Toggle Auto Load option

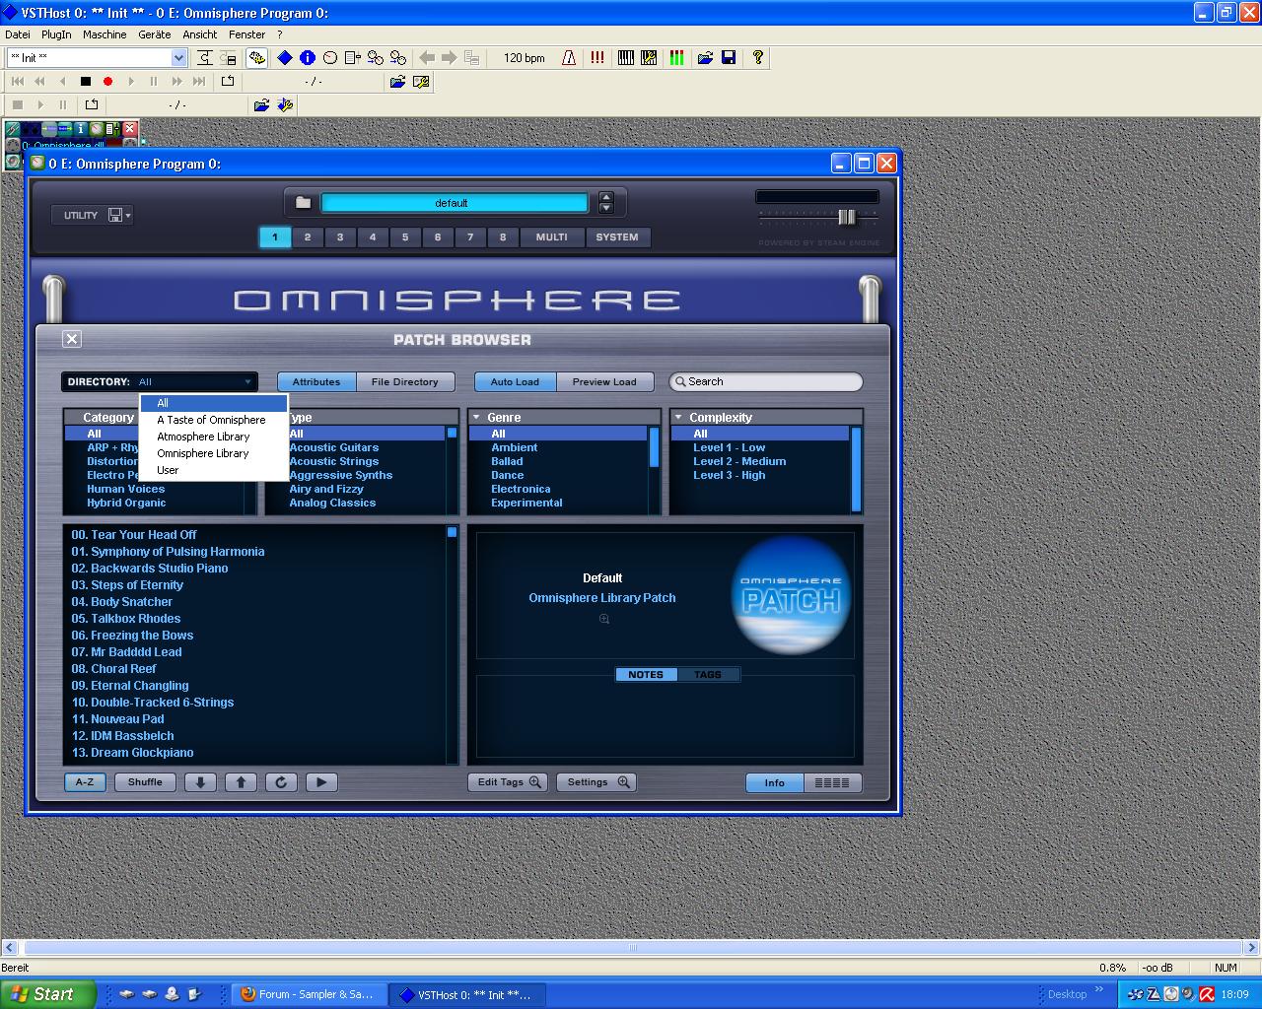pos(515,382)
